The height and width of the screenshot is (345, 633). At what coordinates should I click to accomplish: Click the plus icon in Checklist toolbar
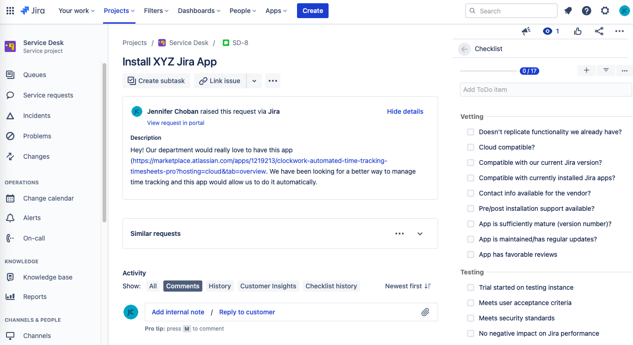coord(587,71)
